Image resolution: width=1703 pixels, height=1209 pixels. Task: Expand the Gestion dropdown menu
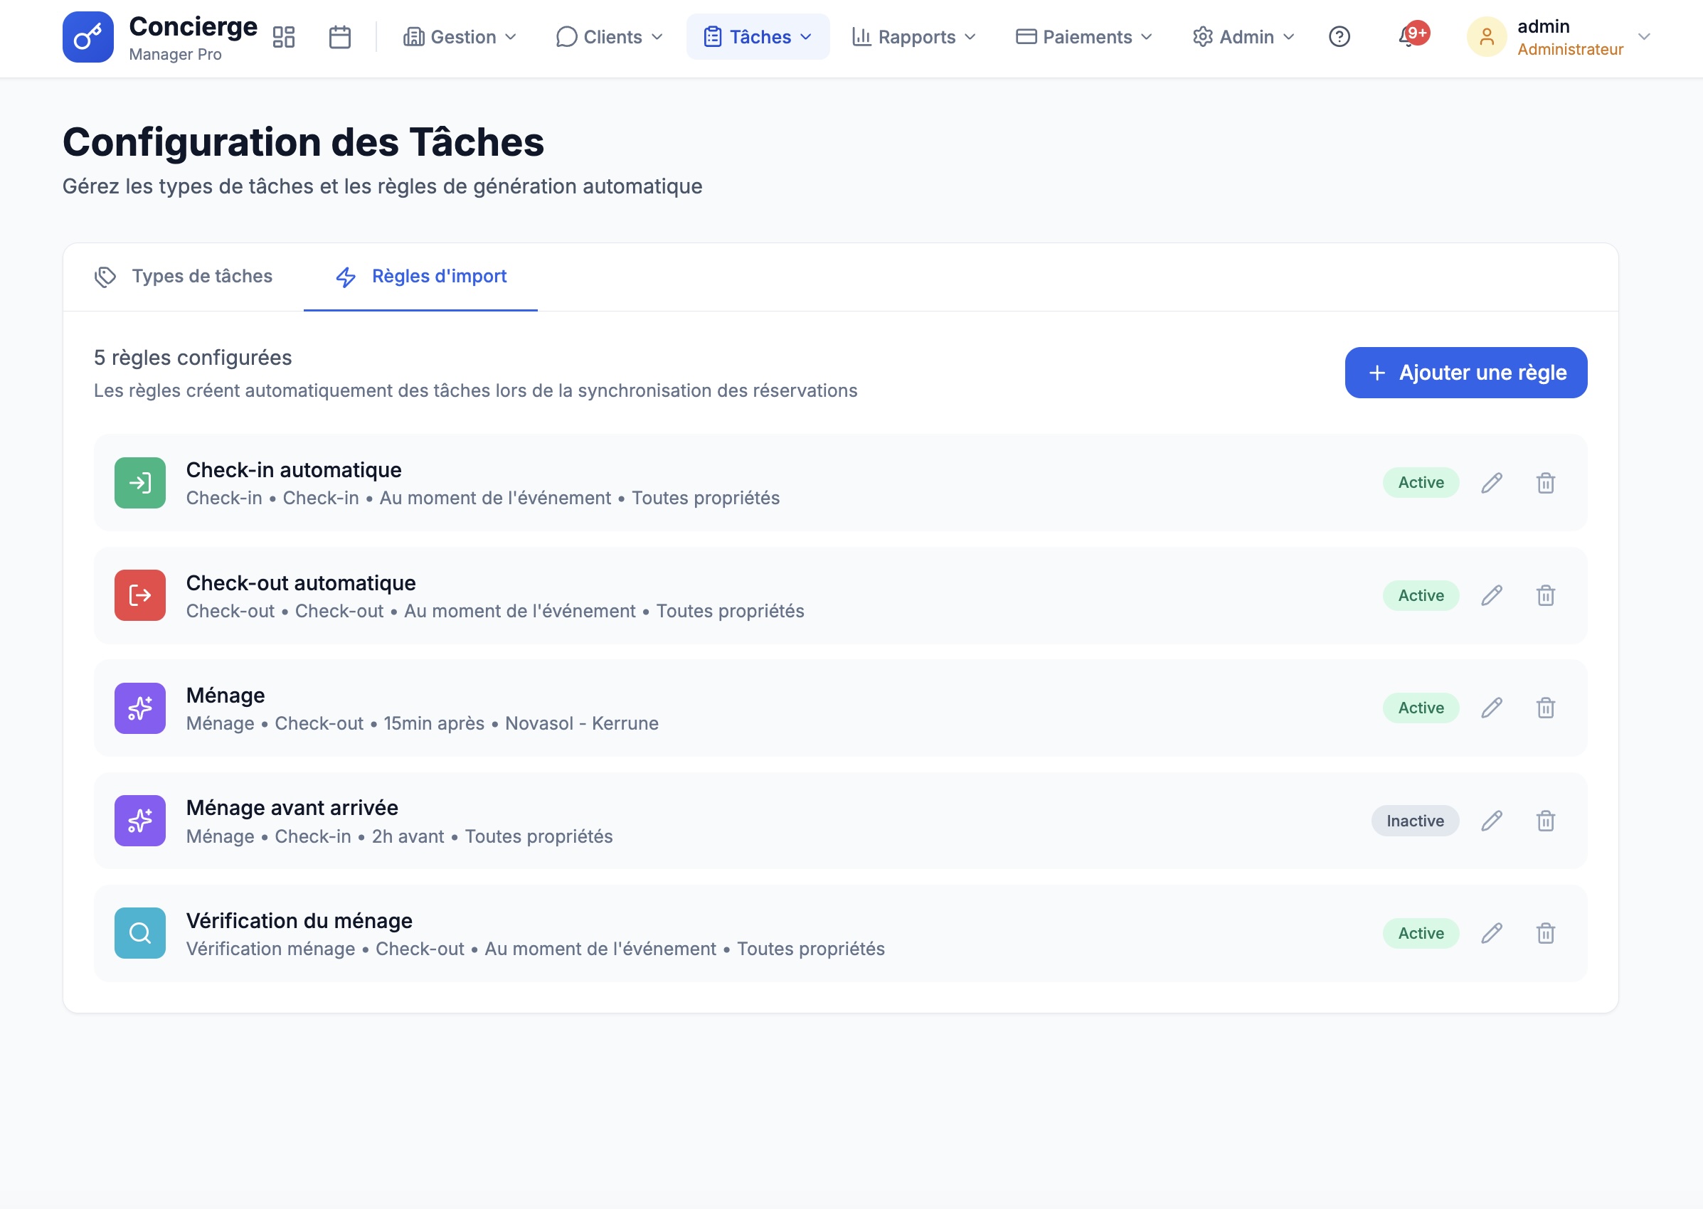[460, 36]
